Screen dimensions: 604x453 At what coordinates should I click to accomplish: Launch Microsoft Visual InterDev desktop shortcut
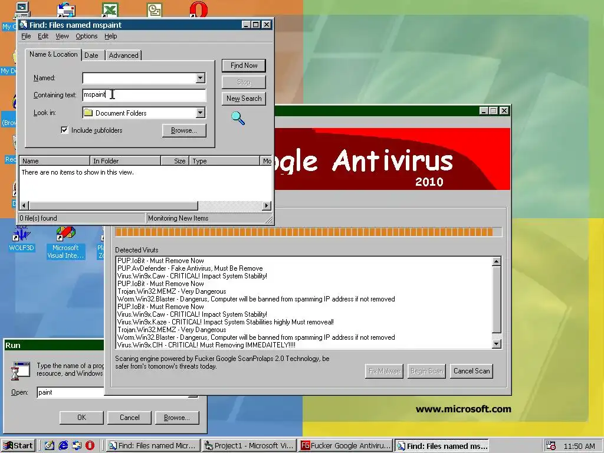pyautogui.click(x=65, y=242)
